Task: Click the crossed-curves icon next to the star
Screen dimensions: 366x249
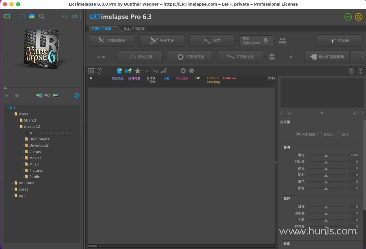Action: click(x=147, y=71)
